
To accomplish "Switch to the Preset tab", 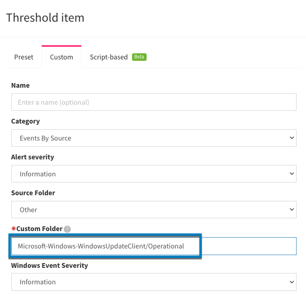I will pyautogui.click(x=24, y=57).
